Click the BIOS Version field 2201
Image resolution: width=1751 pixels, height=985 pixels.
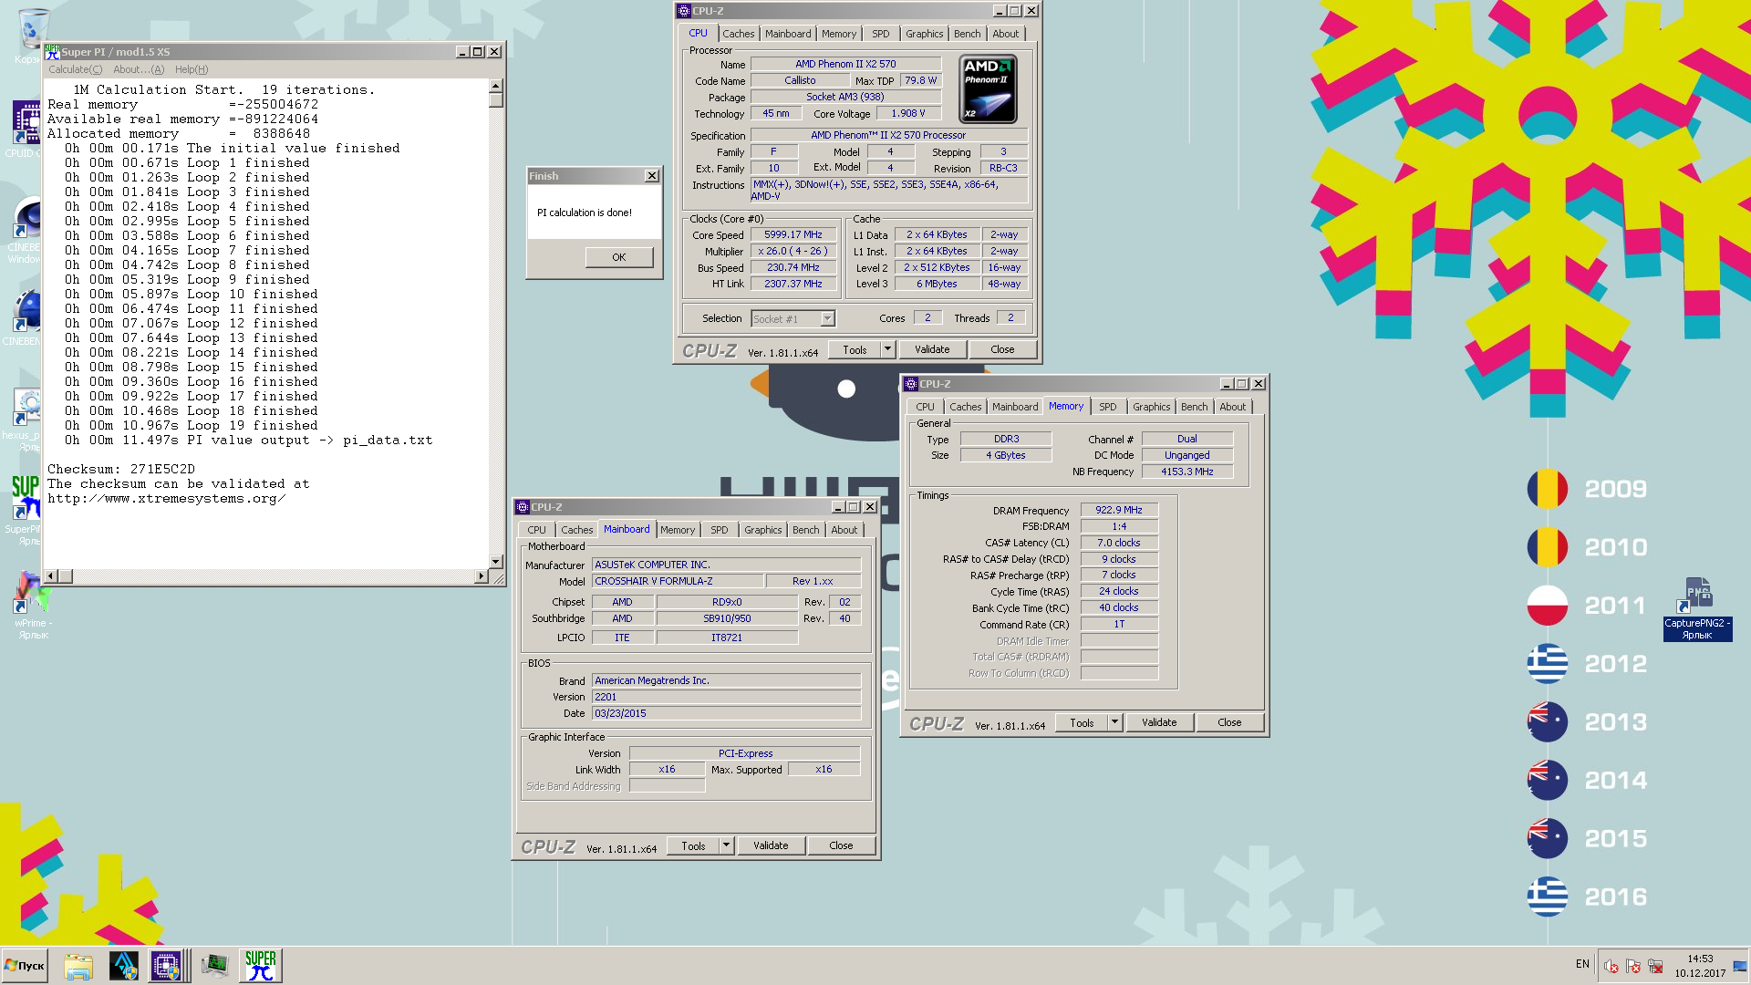(x=726, y=697)
